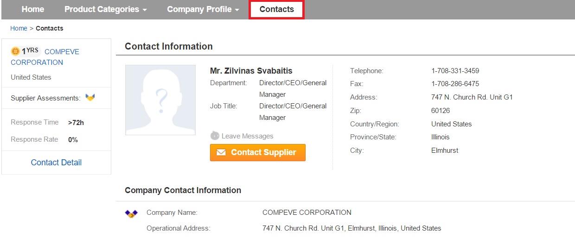
Task: Expand the Product Categories dropdown arrow
Action: (x=145, y=10)
